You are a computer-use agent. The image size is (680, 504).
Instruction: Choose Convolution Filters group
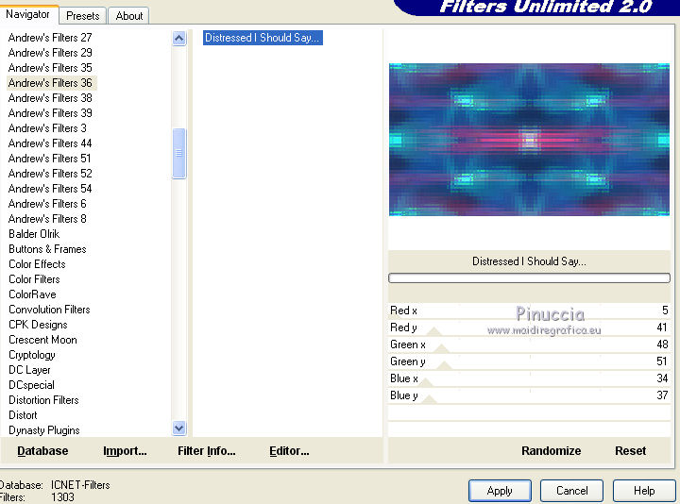tap(49, 310)
